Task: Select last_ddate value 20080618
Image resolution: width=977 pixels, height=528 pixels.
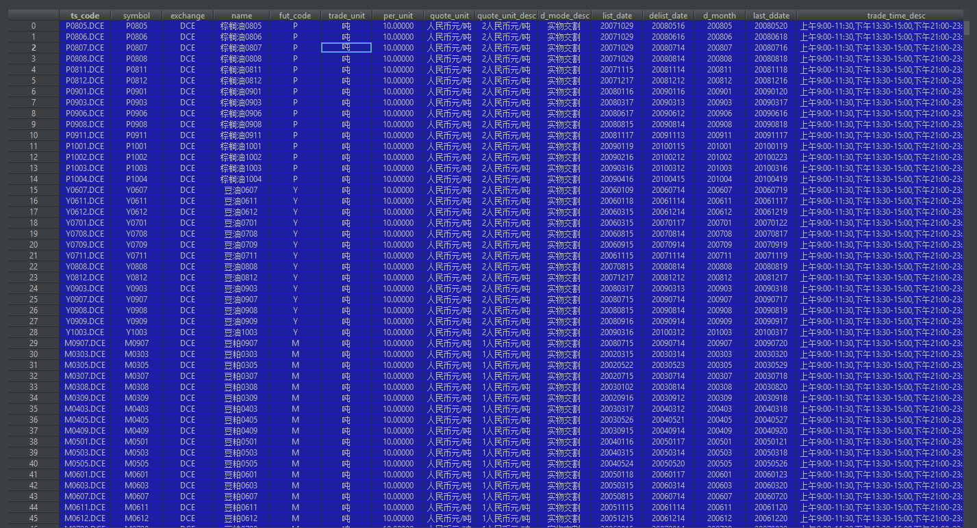Action: pos(771,37)
